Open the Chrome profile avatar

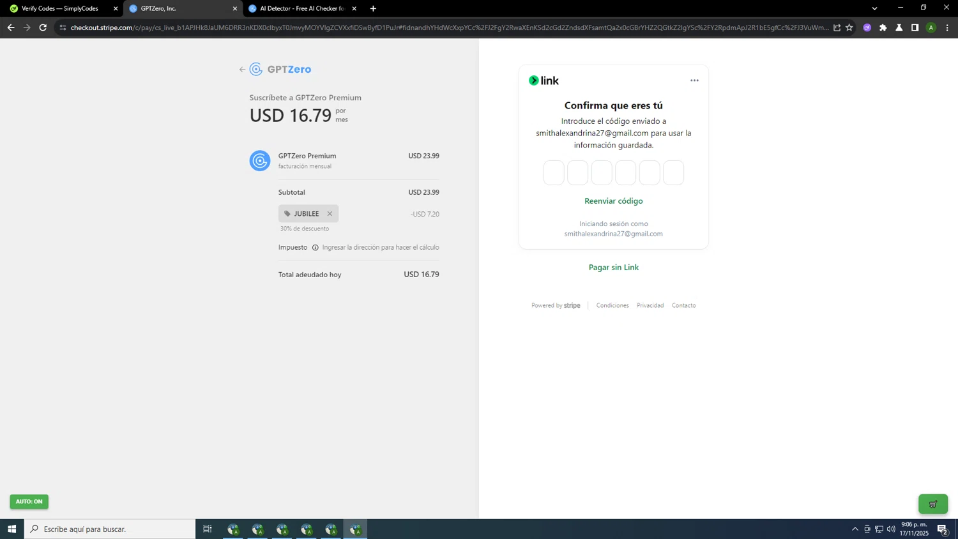931,27
